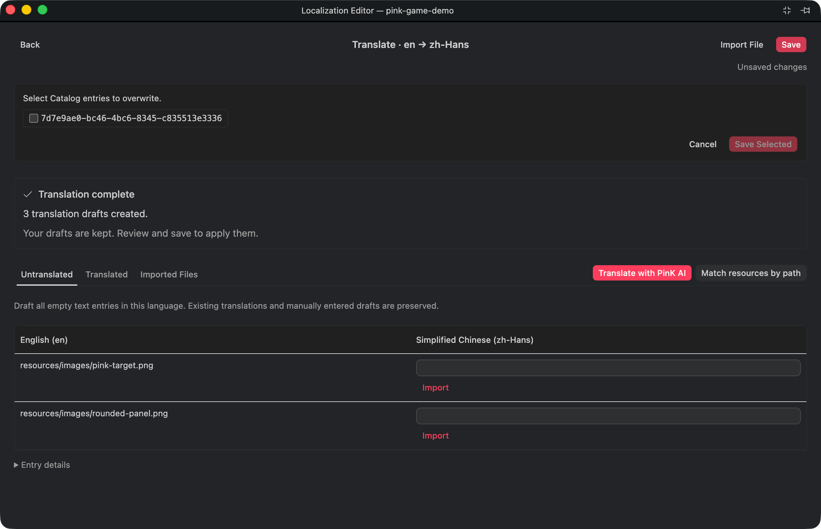Click Match resources by path button

coord(751,273)
